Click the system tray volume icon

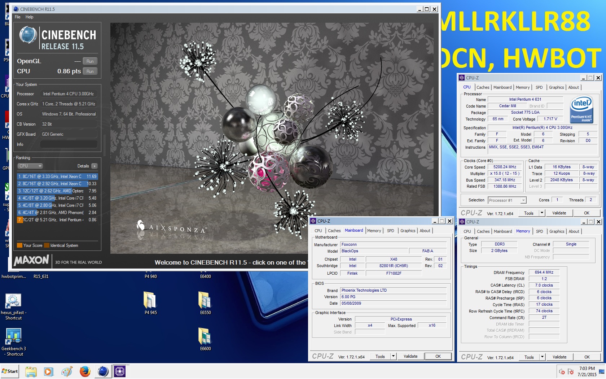[x=562, y=371]
